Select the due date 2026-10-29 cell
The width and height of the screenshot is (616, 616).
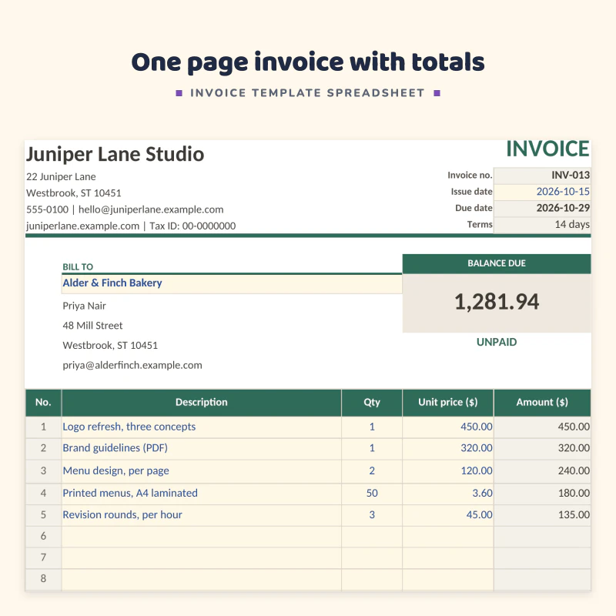[542, 208]
